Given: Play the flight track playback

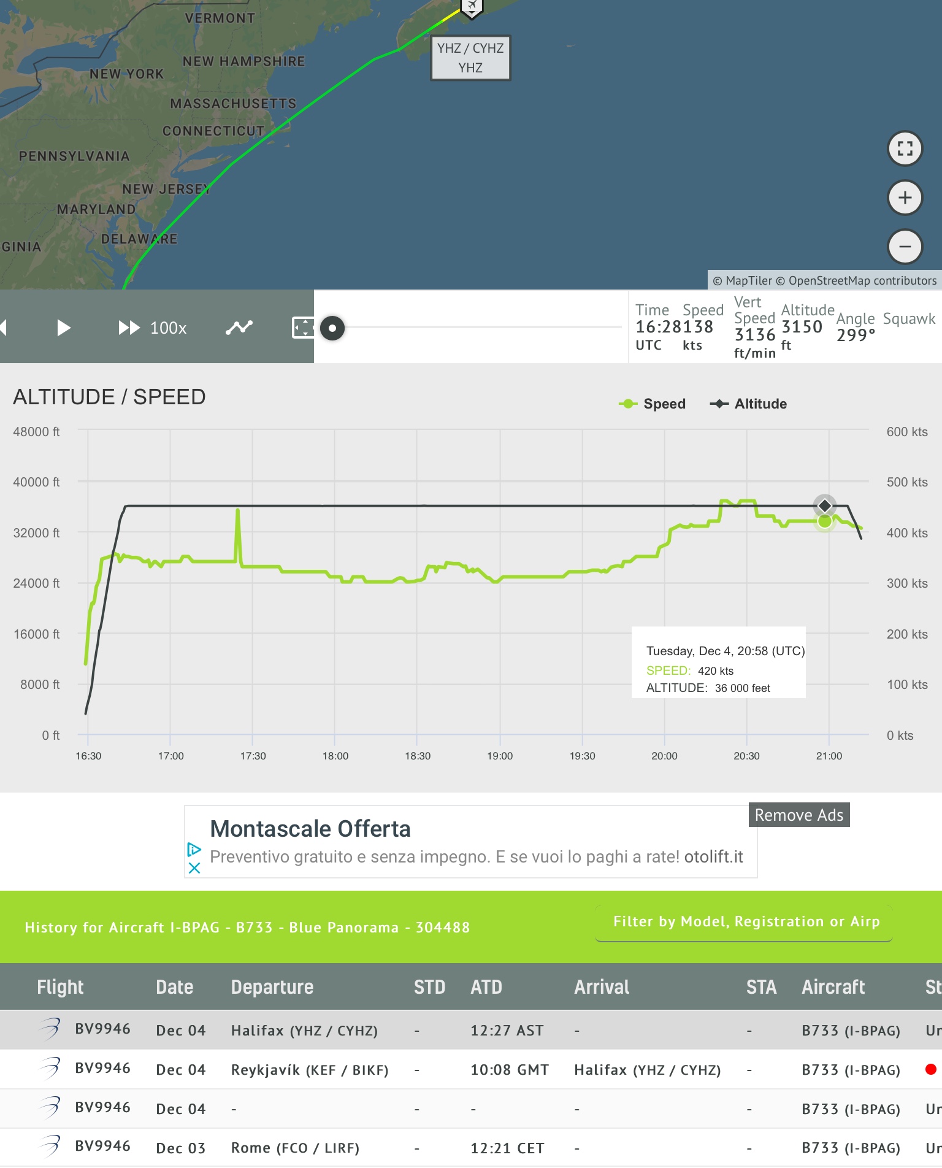Looking at the screenshot, I should click(63, 328).
